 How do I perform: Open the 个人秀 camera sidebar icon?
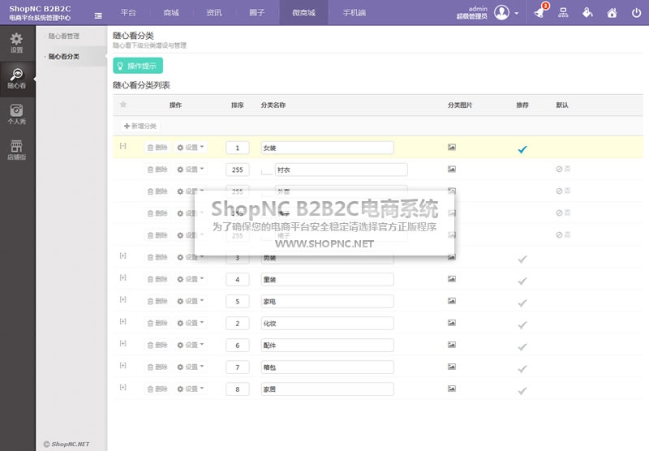(x=16, y=114)
